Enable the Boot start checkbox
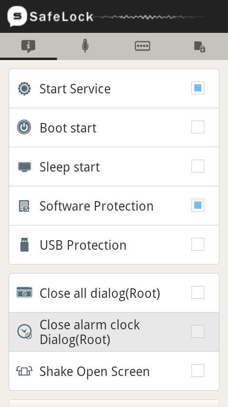 pyautogui.click(x=198, y=127)
